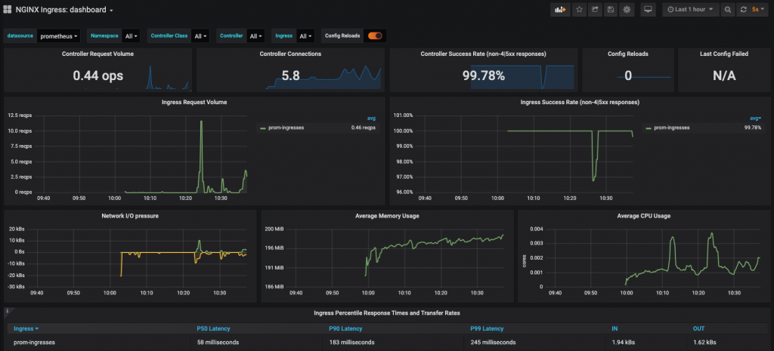Click the 99.78% legend value in Success Rate
This screenshot has height=351, width=774.
point(753,128)
